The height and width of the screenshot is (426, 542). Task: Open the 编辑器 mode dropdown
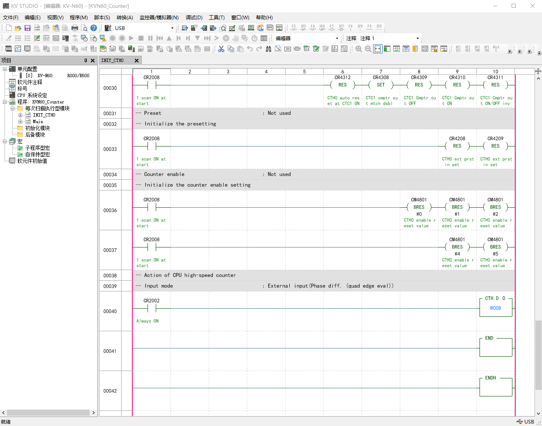tap(337, 38)
